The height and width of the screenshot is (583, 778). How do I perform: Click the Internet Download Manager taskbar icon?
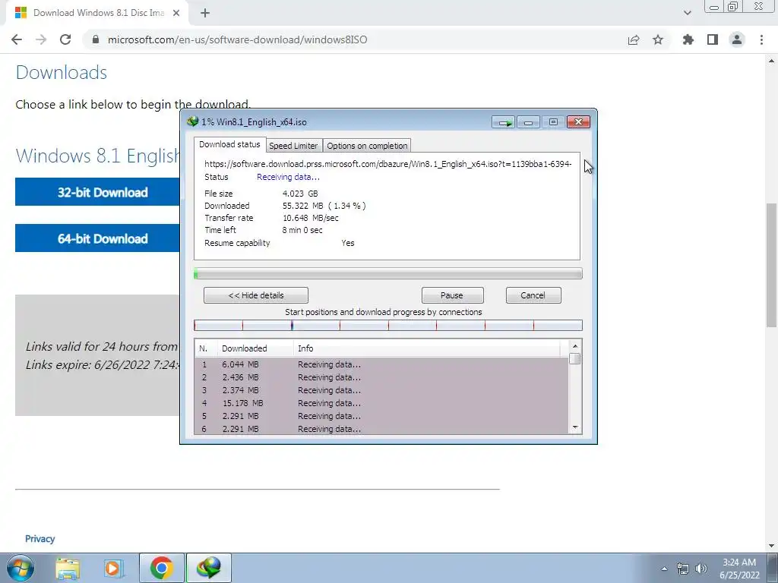(208, 568)
